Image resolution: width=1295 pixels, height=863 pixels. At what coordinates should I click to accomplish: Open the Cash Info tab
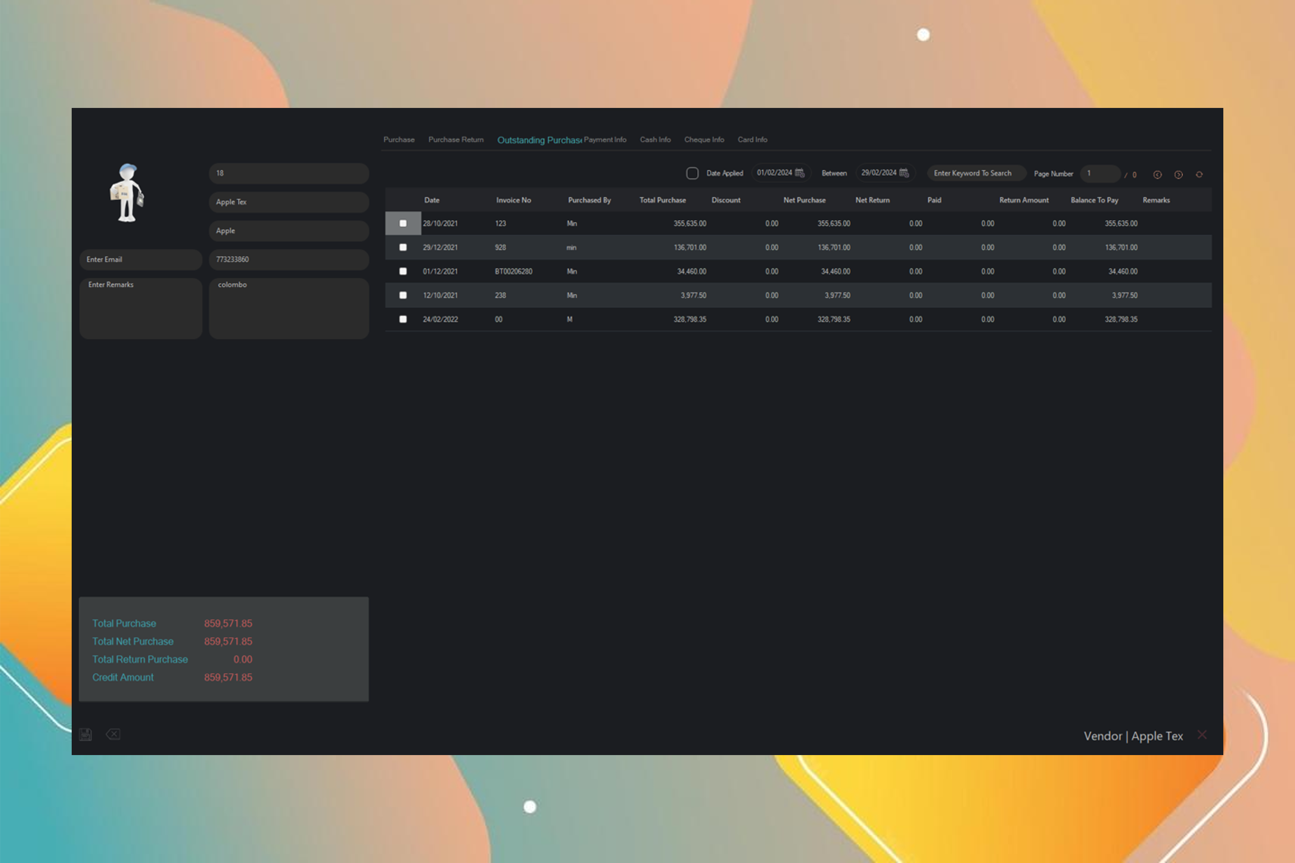pos(655,140)
